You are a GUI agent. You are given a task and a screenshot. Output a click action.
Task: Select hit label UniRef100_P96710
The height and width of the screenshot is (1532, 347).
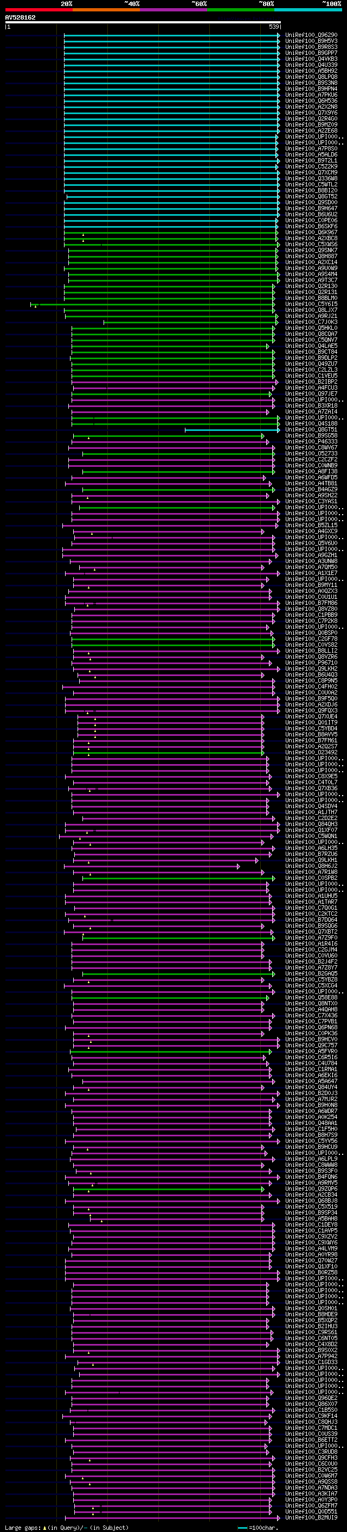[x=311, y=663]
